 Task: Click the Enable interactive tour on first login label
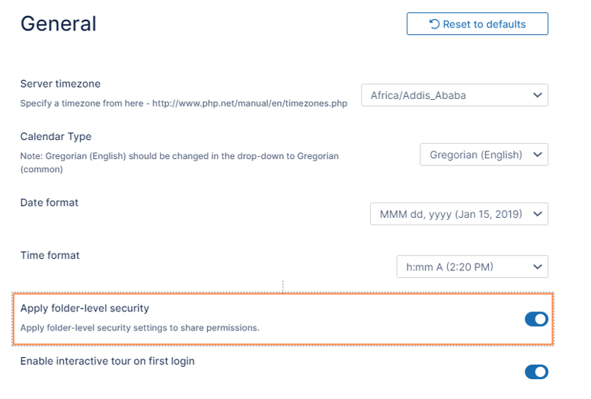click(x=107, y=361)
